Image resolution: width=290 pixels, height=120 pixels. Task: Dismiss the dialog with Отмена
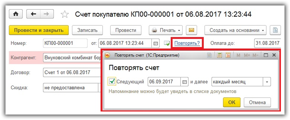coord(257,102)
